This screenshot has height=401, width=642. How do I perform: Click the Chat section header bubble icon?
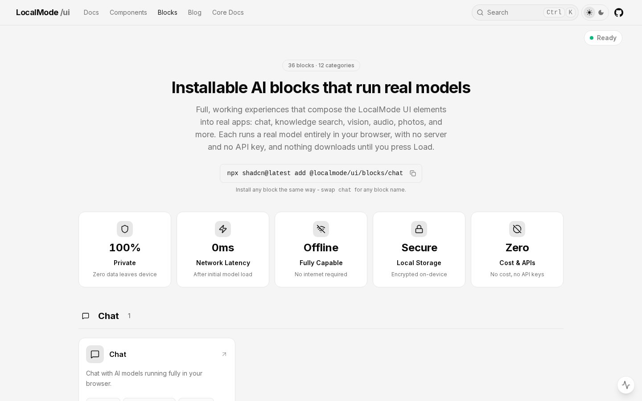pyautogui.click(x=86, y=316)
